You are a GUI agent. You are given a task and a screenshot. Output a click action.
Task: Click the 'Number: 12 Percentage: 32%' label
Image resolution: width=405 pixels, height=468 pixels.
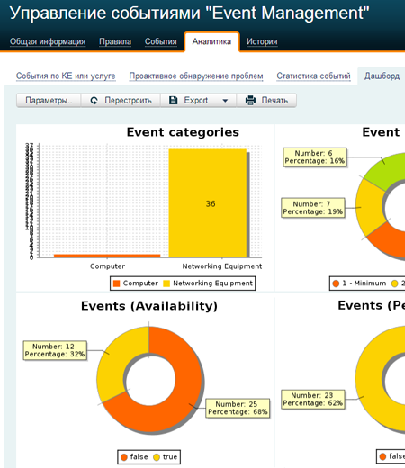point(55,350)
